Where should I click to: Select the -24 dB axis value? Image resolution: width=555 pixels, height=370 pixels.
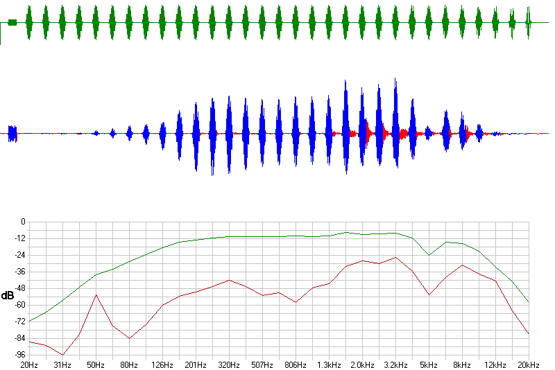pos(20,255)
